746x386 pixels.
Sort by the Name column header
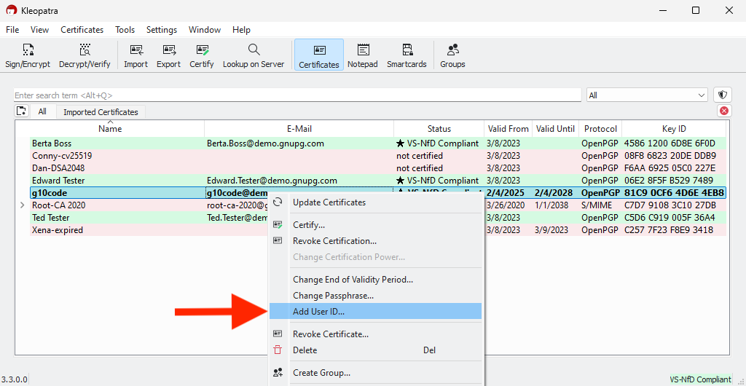pos(111,129)
